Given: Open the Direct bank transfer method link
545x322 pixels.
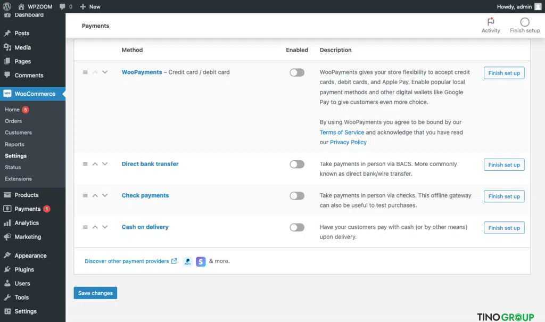Looking at the screenshot, I should pyautogui.click(x=150, y=164).
